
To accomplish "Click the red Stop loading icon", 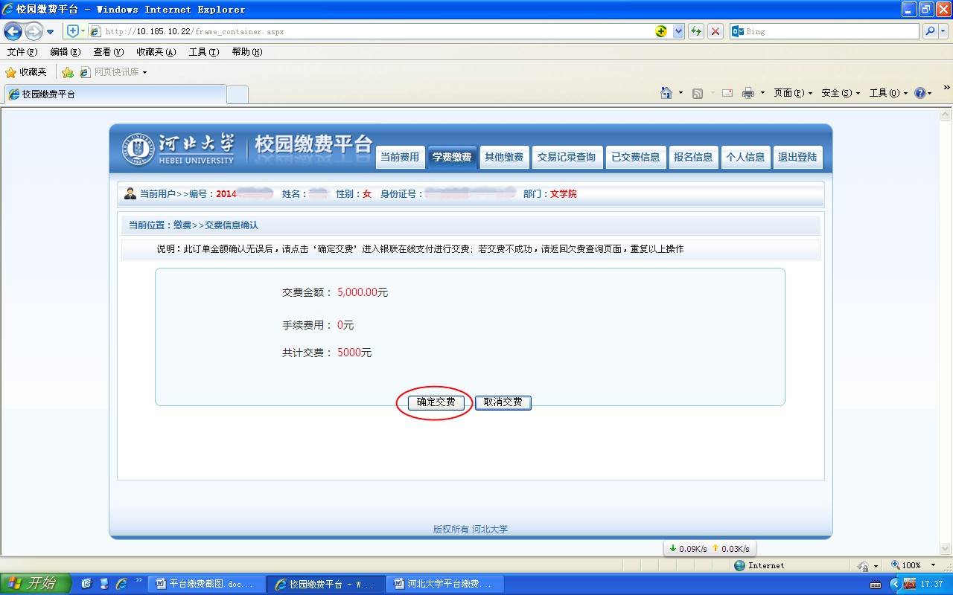I will [715, 31].
